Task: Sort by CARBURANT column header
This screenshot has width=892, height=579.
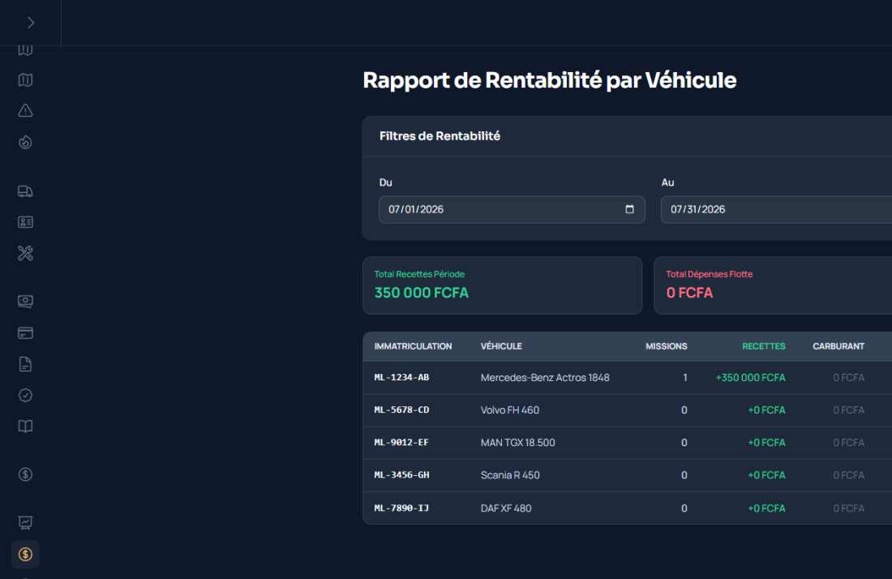Action: pos(838,346)
